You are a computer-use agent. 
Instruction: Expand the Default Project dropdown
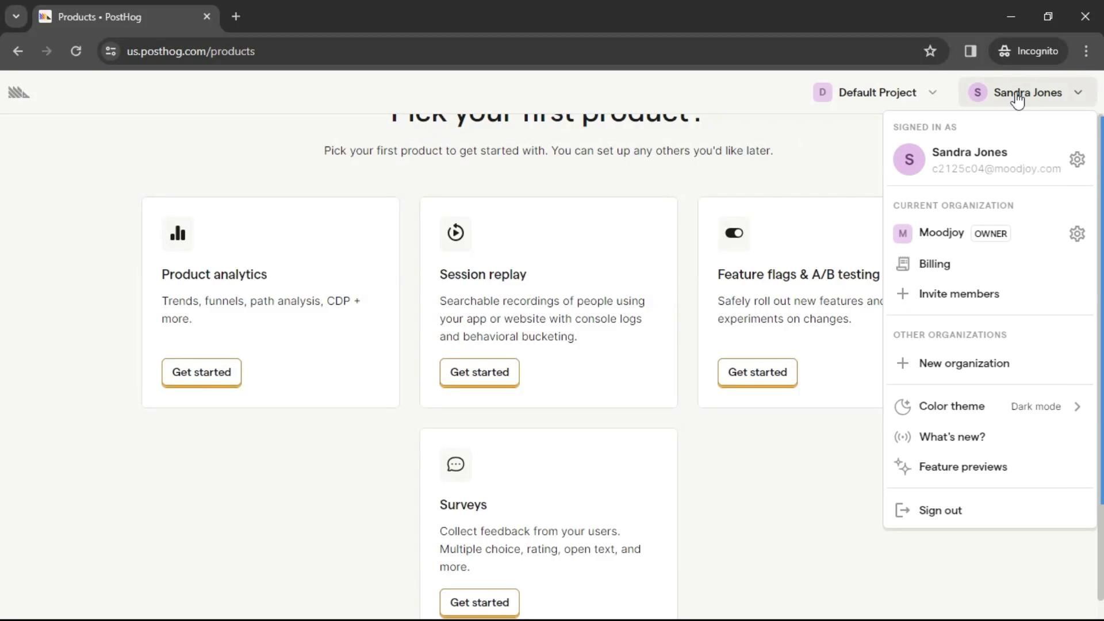[x=875, y=93]
